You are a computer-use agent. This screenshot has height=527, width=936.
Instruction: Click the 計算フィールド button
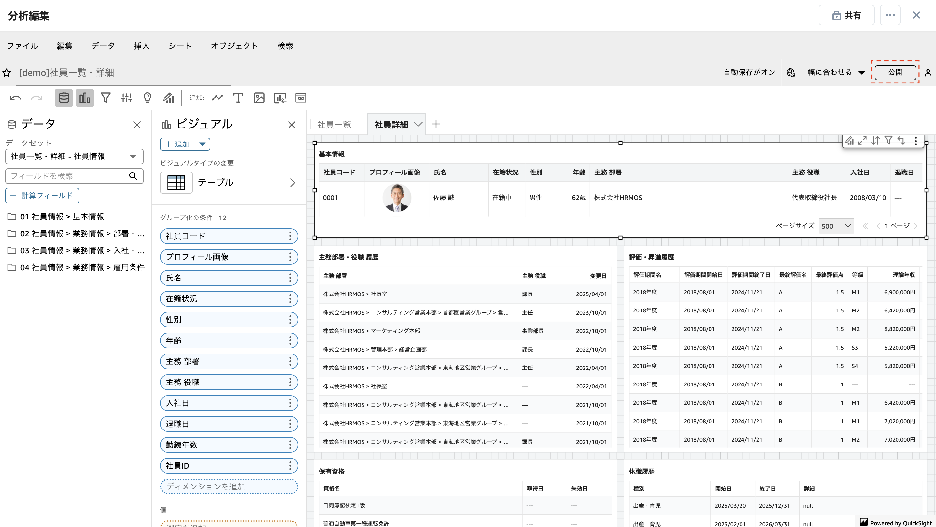click(x=42, y=196)
